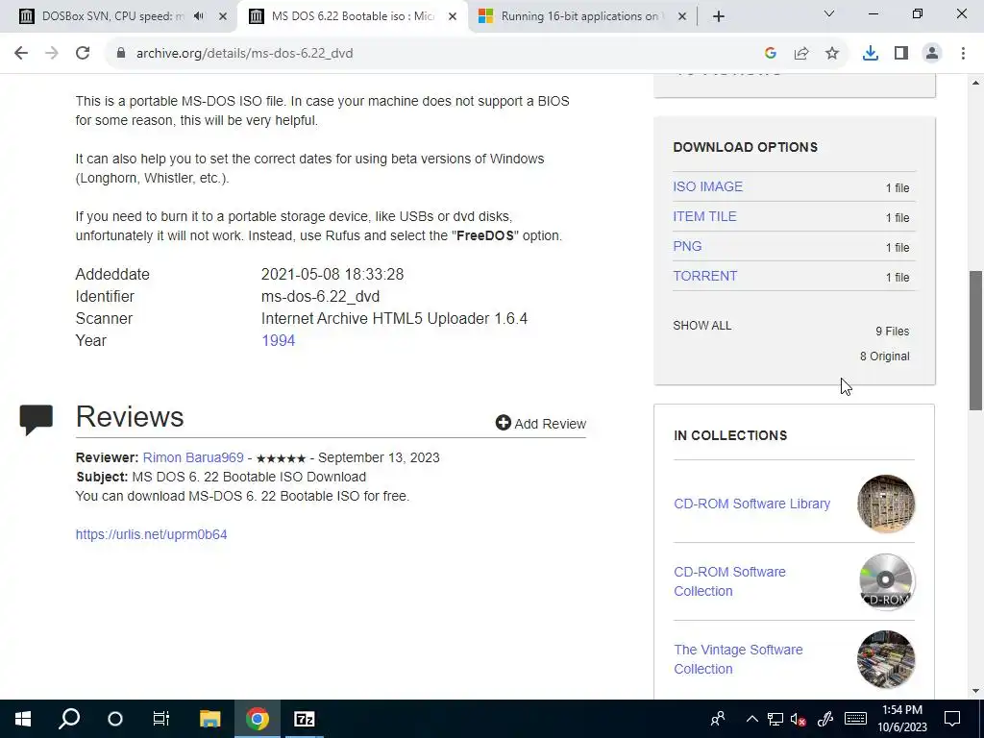Open Cortana circle icon
Screen dimensions: 984x738
[115, 719]
